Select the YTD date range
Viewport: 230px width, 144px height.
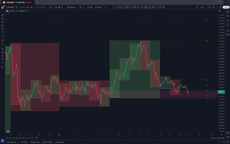tap(23, 138)
